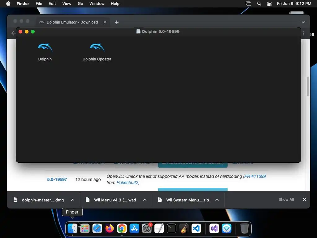Click the Stage Manager menu bar icon

[249, 4]
